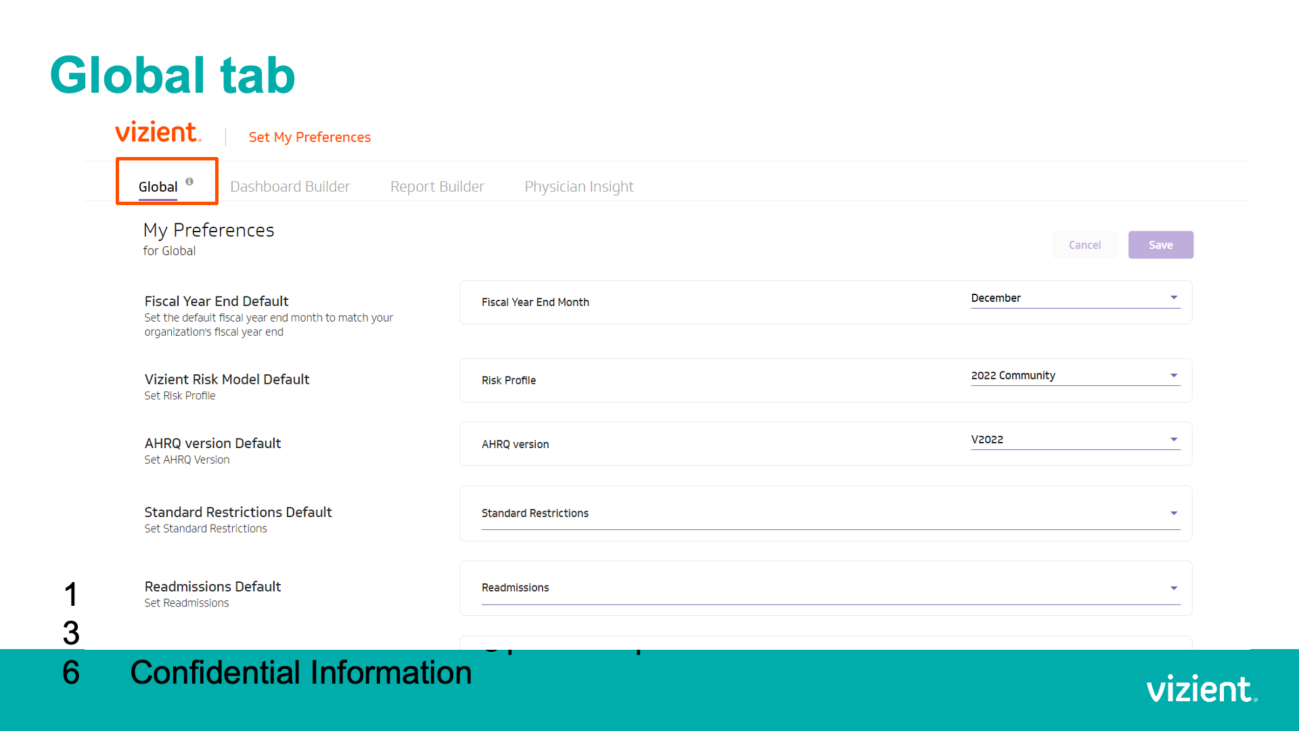
Task: Switch to Report Builder tab
Action: pos(437,187)
